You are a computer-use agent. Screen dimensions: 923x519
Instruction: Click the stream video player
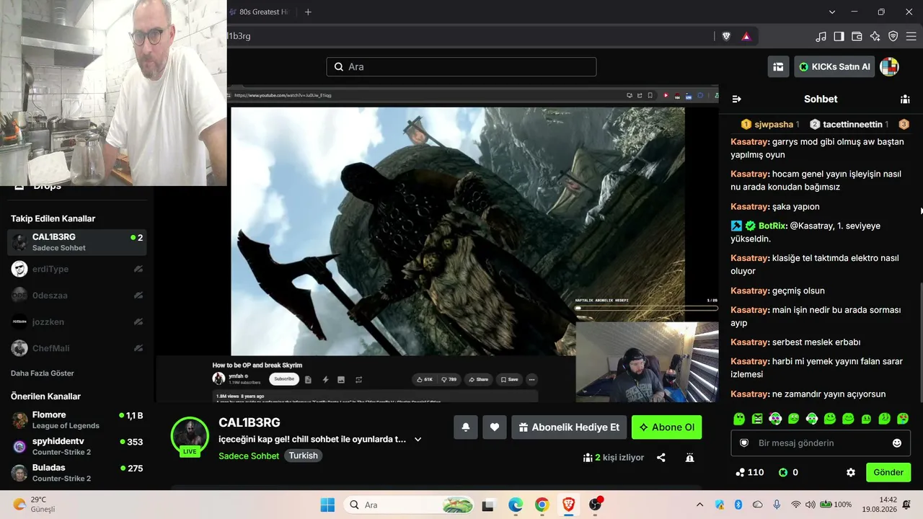[437, 244]
